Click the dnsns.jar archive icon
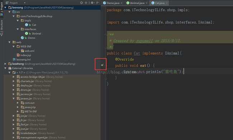Viewport: 233px width, 140px height. [x=18, y=90]
